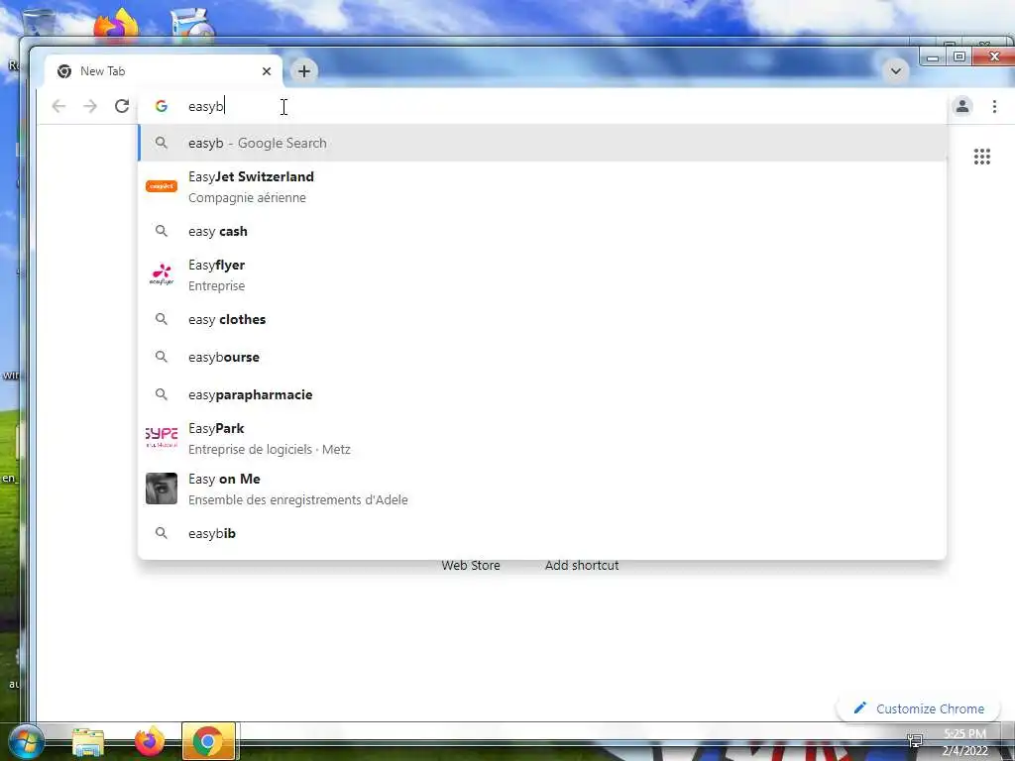
Task: Restore down the Chrome window
Action: [x=959, y=56]
